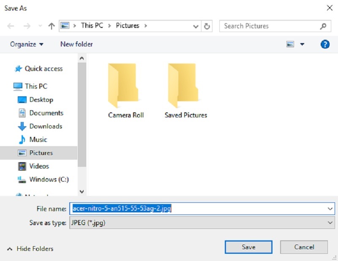Open the view options dropdown arrow

(x=302, y=44)
